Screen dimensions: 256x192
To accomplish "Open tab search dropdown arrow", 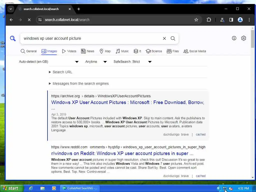I will click(10, 9).
